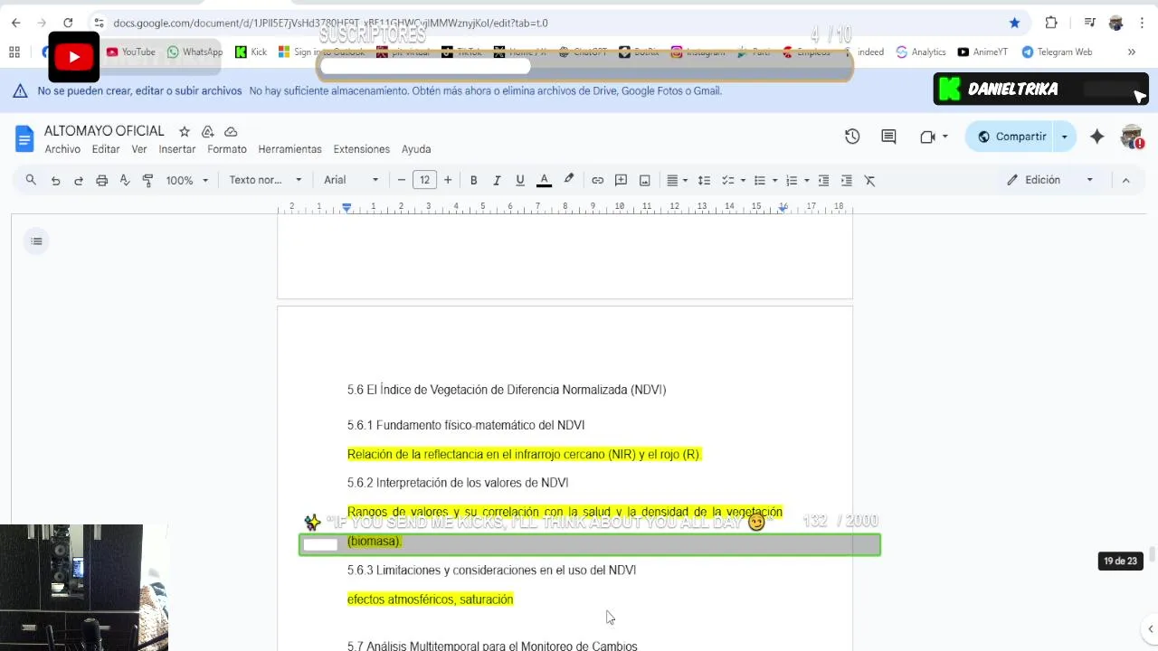Increase font size with plus
This screenshot has height=651, width=1158.
pyautogui.click(x=447, y=180)
